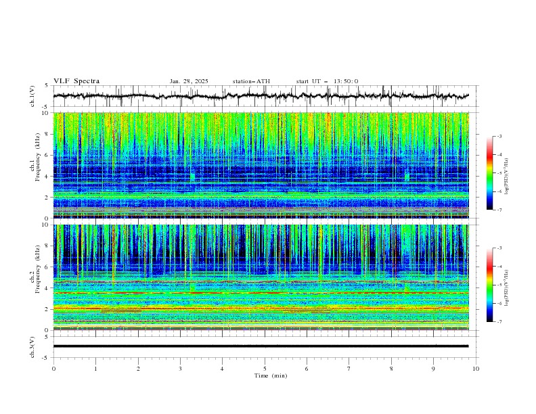Click the "-7" tick on ch.1 color bar

tap(499, 210)
